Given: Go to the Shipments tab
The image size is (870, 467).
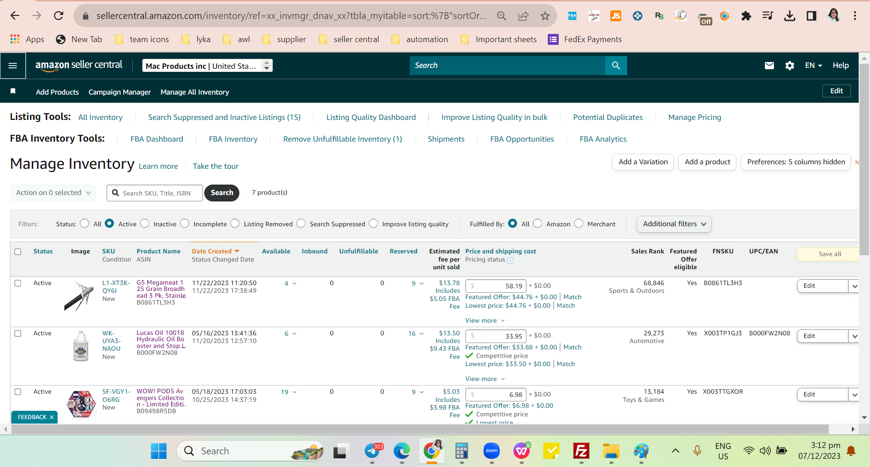Looking at the screenshot, I should tap(446, 139).
